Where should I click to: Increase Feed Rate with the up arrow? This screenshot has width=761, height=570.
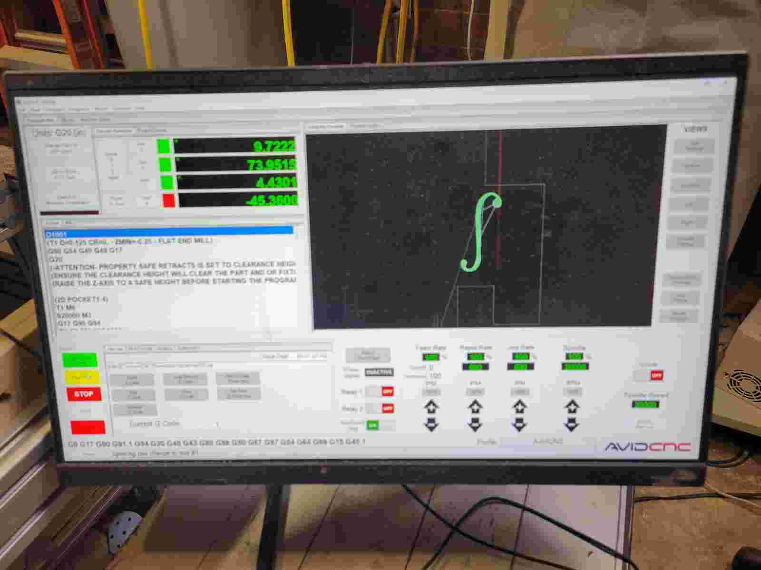click(x=431, y=407)
